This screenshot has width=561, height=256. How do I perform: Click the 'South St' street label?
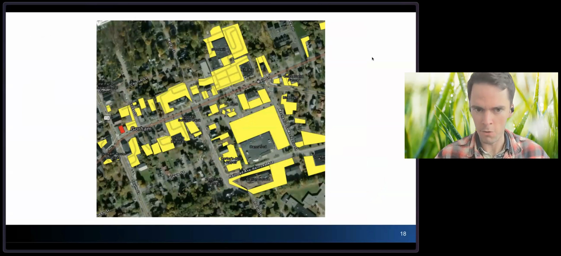(x=136, y=187)
